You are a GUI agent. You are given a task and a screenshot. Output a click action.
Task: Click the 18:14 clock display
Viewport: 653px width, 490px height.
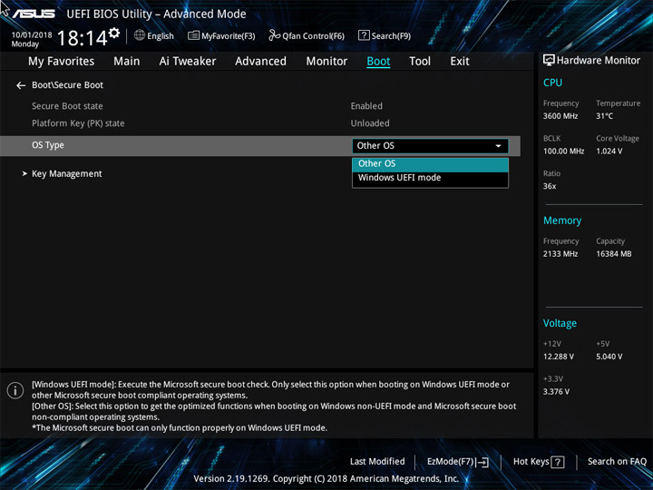82,38
